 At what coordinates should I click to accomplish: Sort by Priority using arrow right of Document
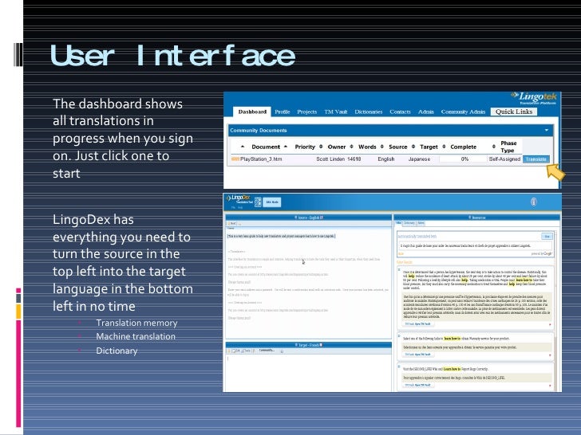pos(286,147)
